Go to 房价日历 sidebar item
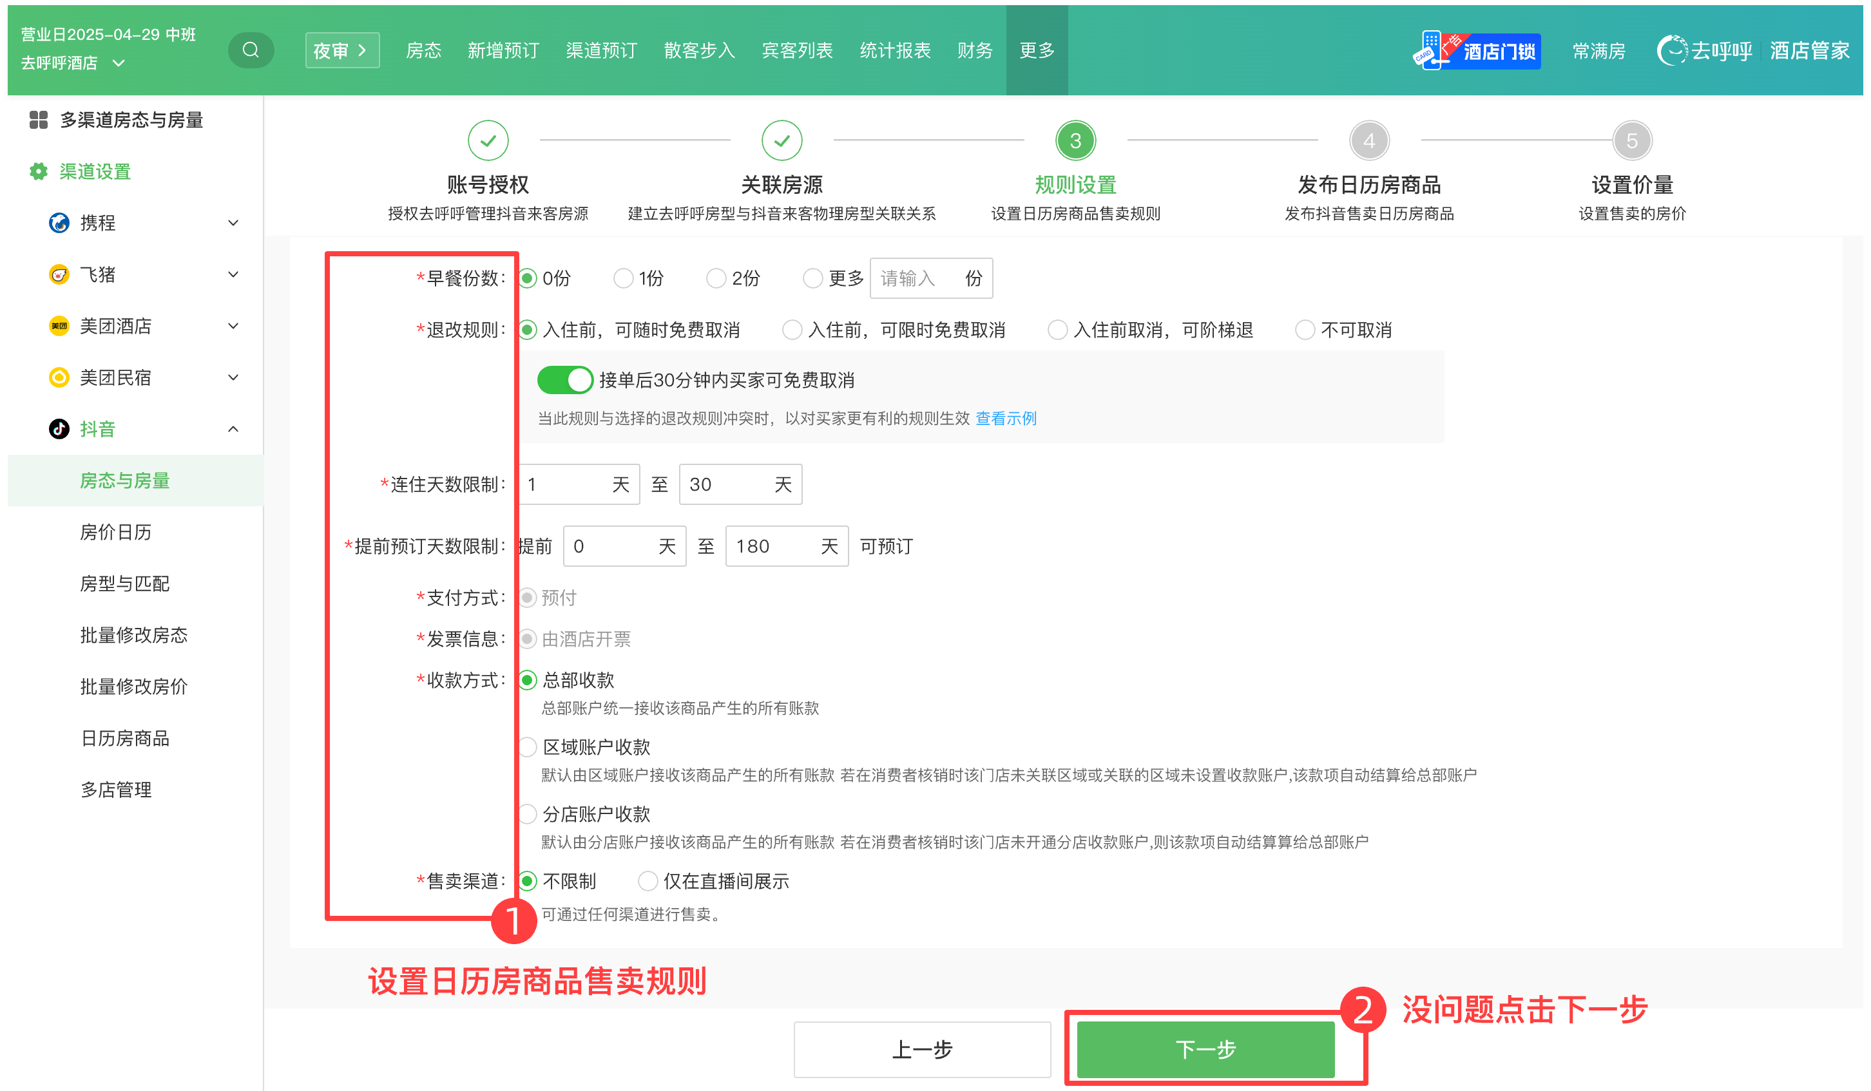The width and height of the screenshot is (1871, 1091). click(x=115, y=532)
